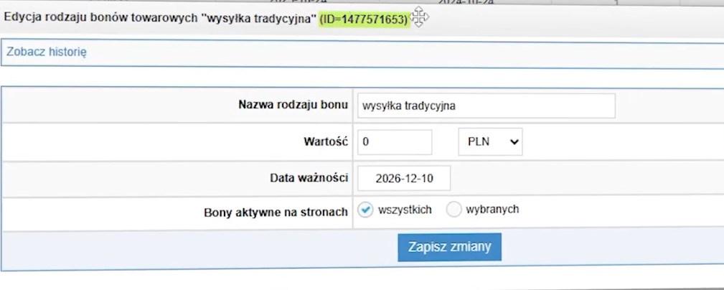
Task: Open the "Zobacz historię" link
Action: tap(47, 52)
